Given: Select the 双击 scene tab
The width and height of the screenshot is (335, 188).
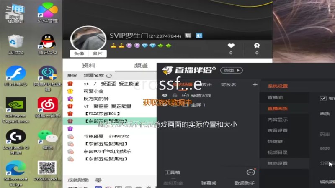Looking at the screenshot, I should pyautogui.click(x=206, y=85).
